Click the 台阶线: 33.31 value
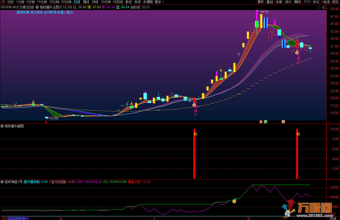 140,7
